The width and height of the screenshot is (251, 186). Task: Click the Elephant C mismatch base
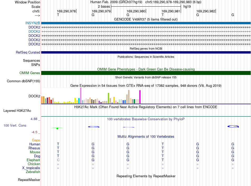[58, 160]
